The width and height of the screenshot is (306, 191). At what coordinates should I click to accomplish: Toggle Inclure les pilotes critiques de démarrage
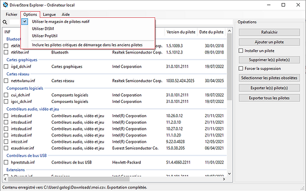click(87, 45)
